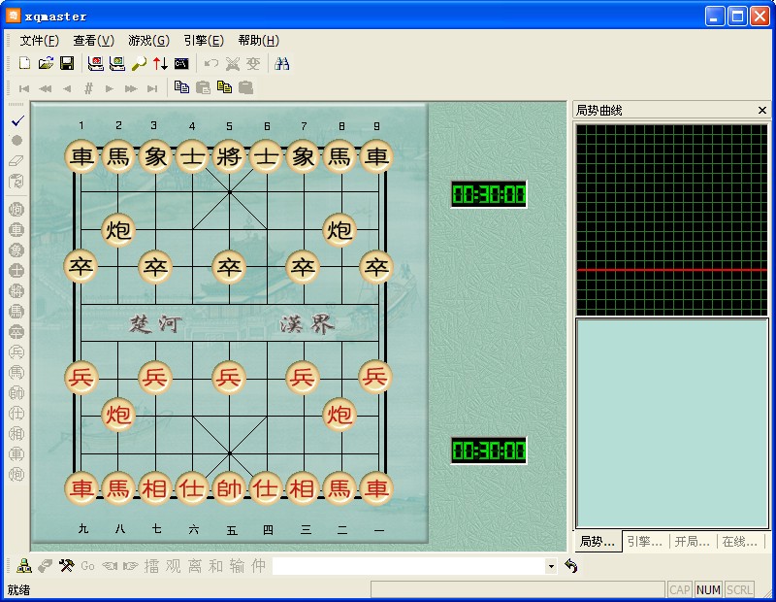This screenshot has width=776, height=602.
Task: Select the eraser tool in the left sidebar
Action: coord(16,160)
